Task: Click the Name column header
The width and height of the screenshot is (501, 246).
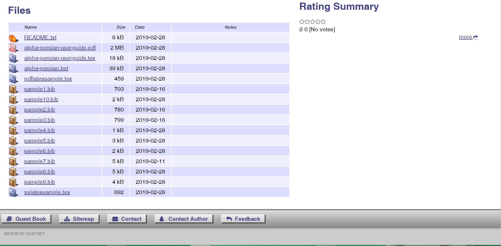Action: pos(30,27)
